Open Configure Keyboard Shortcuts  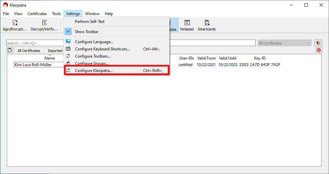tap(102, 49)
